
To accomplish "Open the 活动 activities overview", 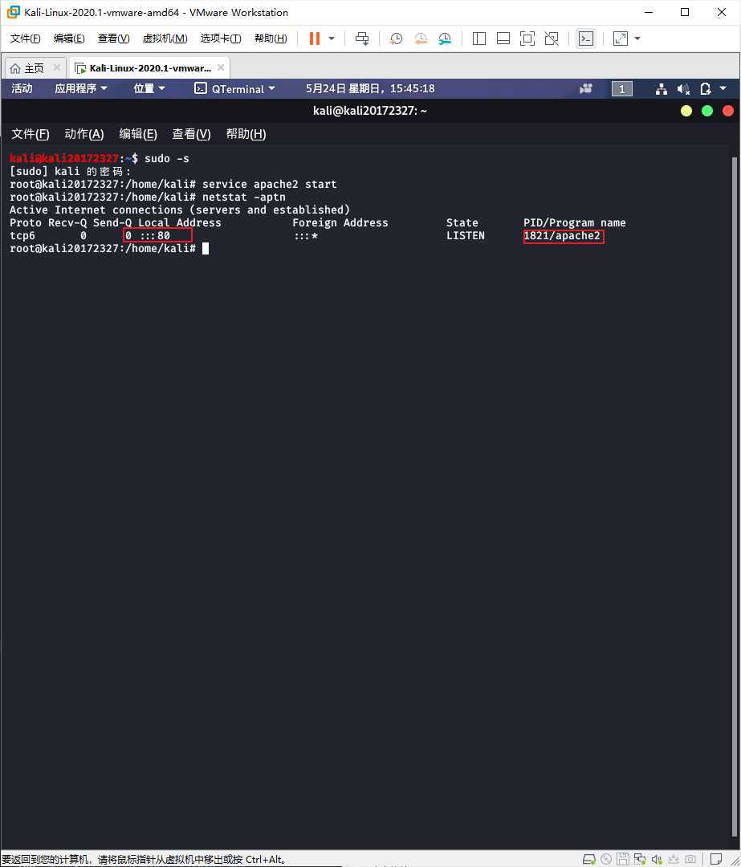I will pos(22,88).
